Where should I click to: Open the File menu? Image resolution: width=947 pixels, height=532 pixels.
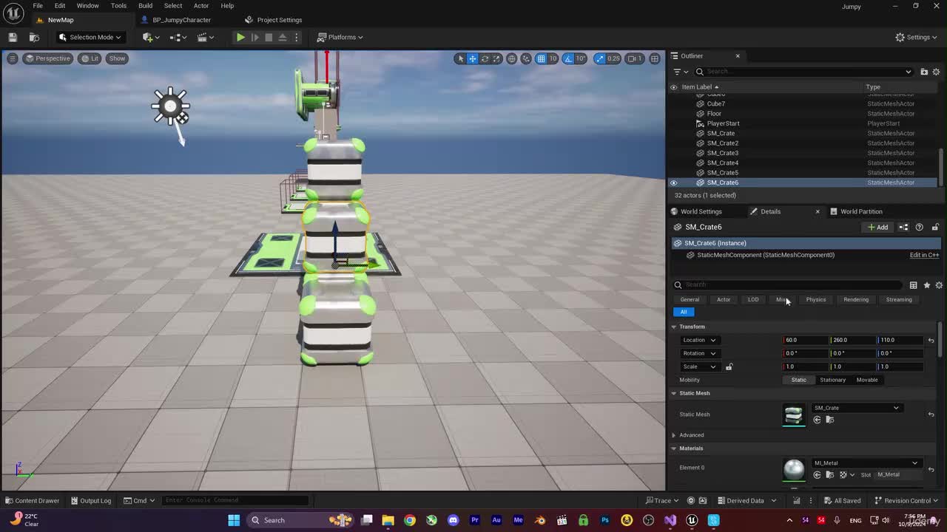coord(38,6)
